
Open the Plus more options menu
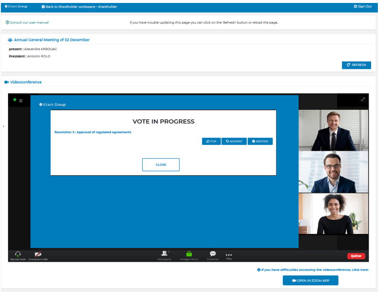[x=229, y=255]
